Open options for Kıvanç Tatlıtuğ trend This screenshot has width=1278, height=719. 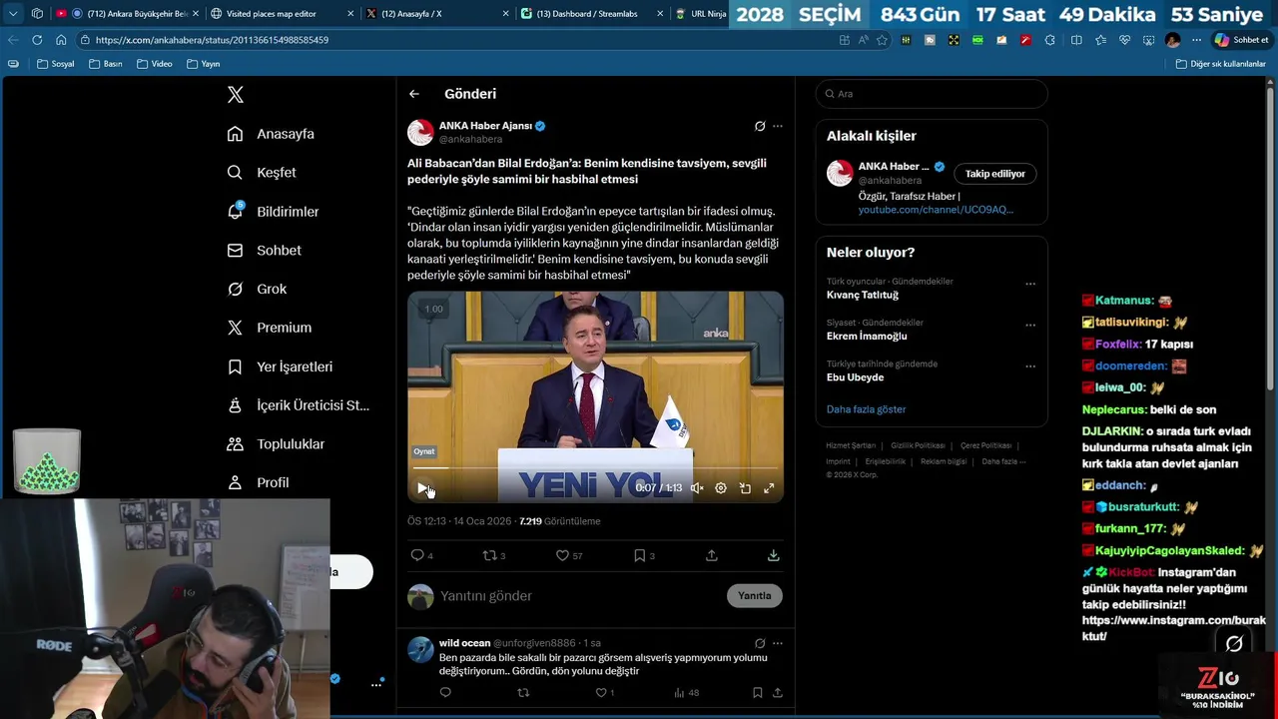1030,284
